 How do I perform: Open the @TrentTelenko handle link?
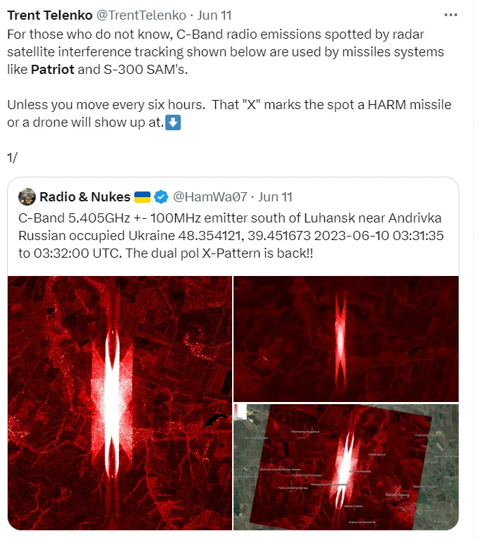pos(141,15)
